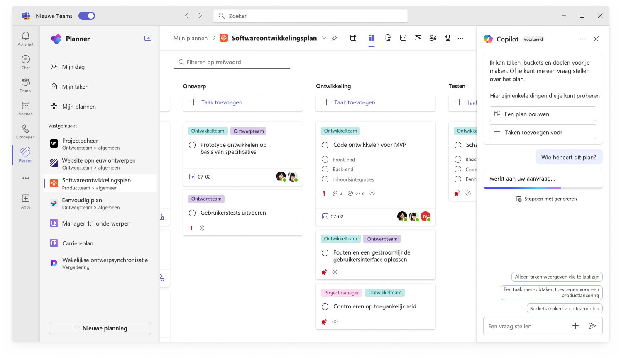The width and height of the screenshot is (621, 359).
Task: Expand the plan name dropdown chevron
Action: (324, 38)
